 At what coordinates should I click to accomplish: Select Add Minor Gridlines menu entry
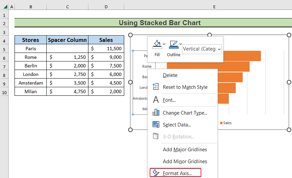185,161
